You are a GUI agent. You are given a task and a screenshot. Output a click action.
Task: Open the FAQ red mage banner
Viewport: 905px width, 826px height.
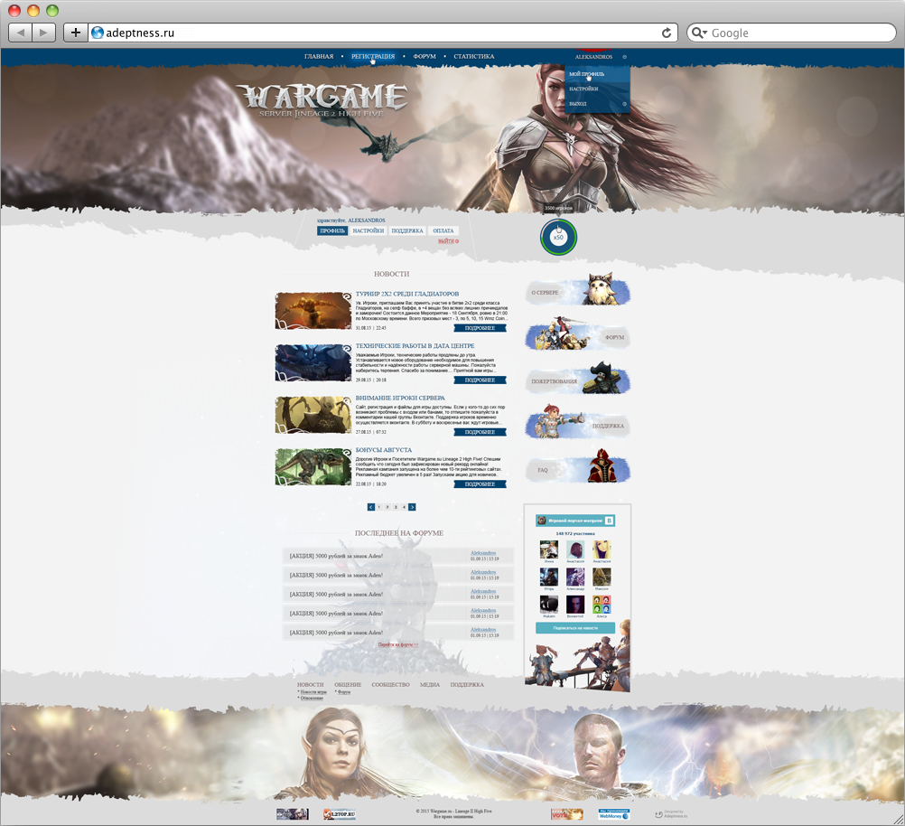[x=577, y=466]
